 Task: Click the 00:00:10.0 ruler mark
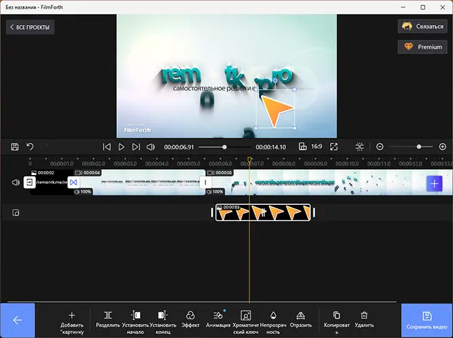click(x=347, y=164)
